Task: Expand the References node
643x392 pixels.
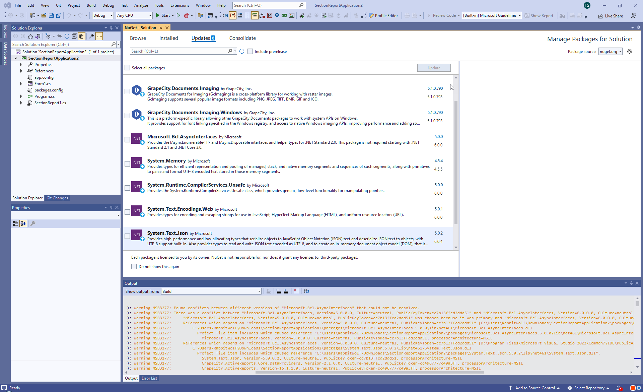Action: click(x=21, y=71)
